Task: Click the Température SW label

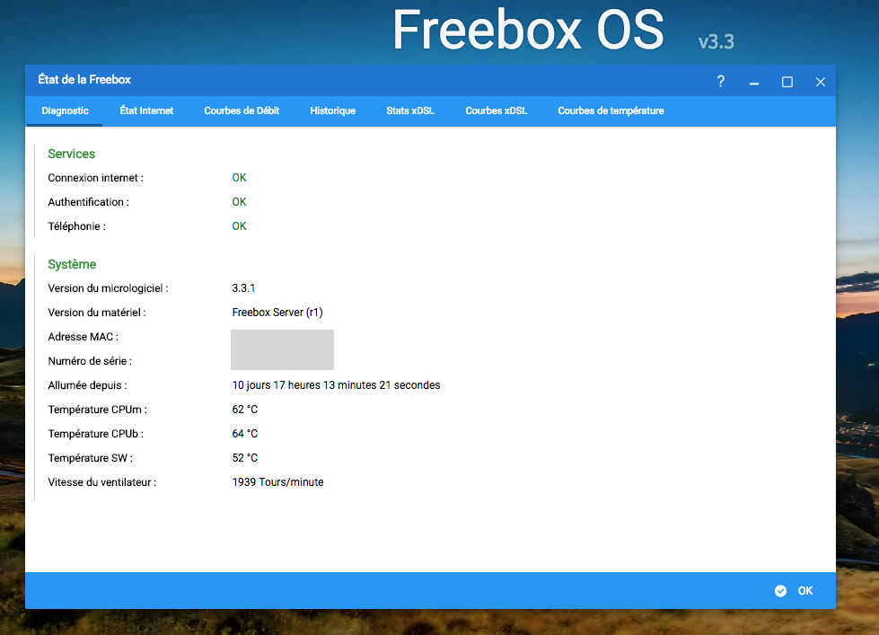Action: (91, 458)
